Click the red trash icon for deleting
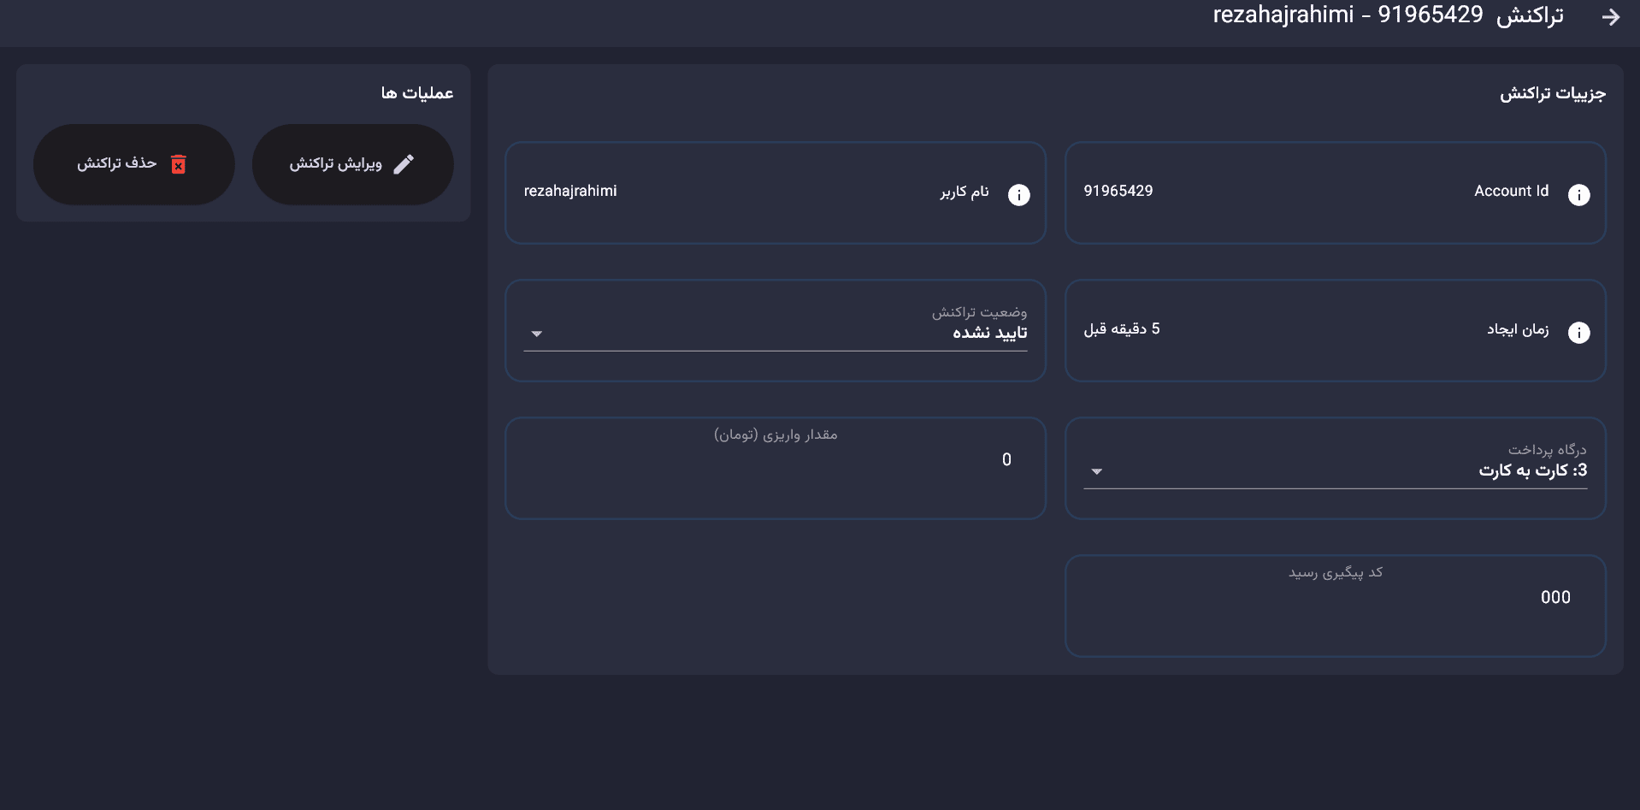This screenshot has height=810, width=1640. tap(178, 164)
